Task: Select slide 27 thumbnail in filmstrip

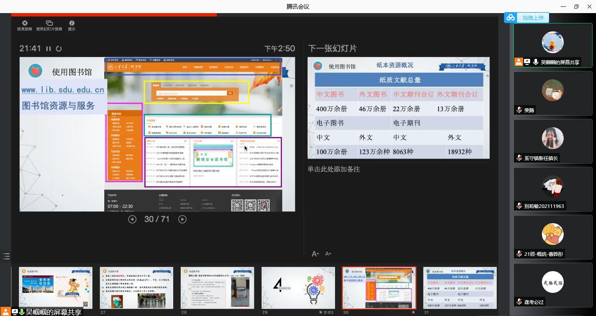Action: (136, 288)
